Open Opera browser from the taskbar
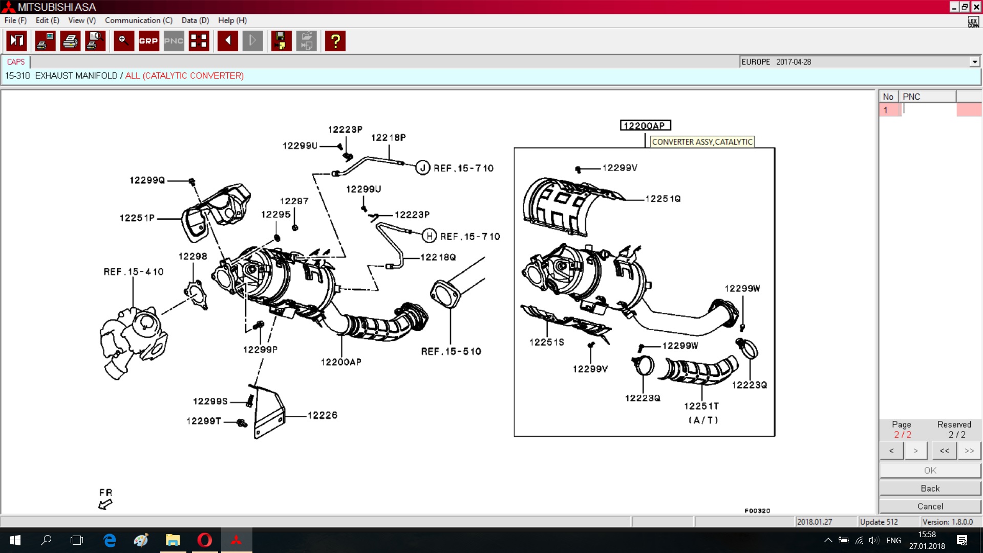 (x=205, y=540)
